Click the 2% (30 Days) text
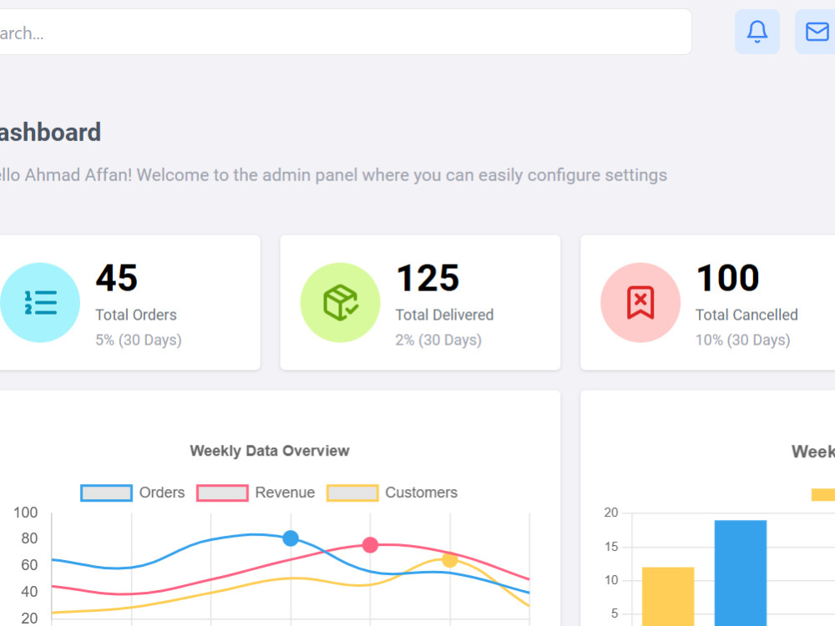835x626 pixels. point(438,340)
